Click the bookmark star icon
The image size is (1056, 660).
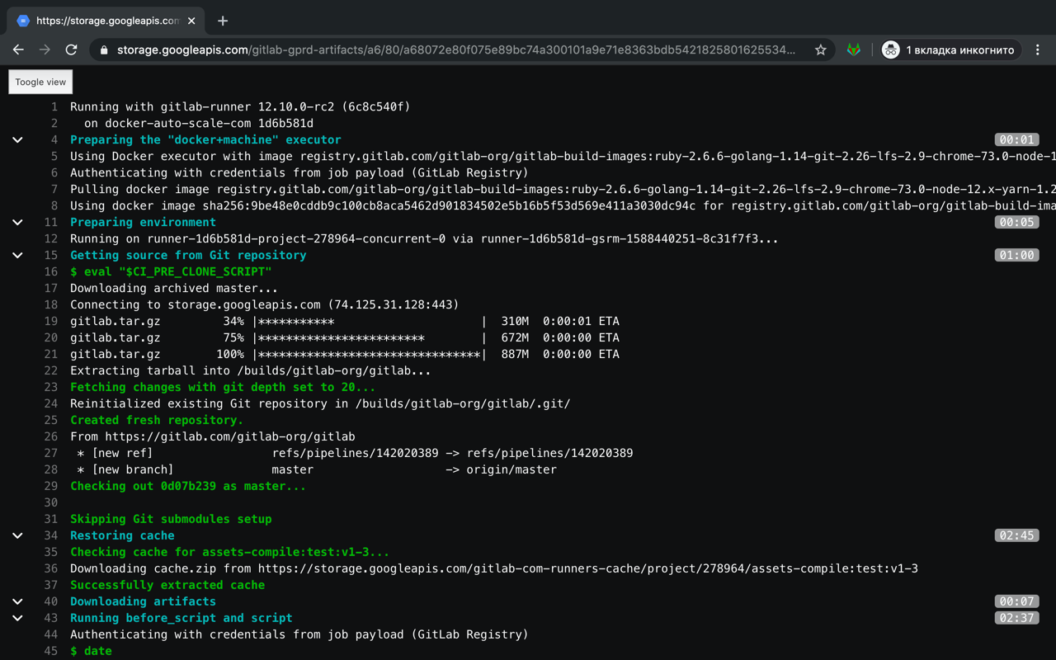click(820, 49)
